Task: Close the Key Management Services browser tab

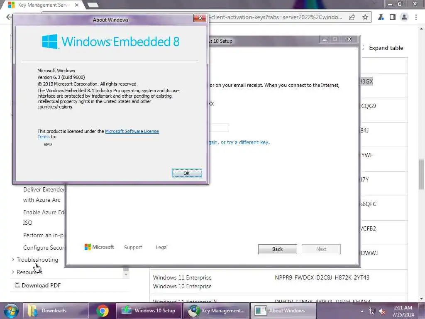Action: pos(77,5)
